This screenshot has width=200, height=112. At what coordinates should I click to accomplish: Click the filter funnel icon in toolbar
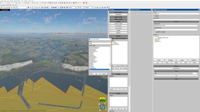[x=31, y=7]
